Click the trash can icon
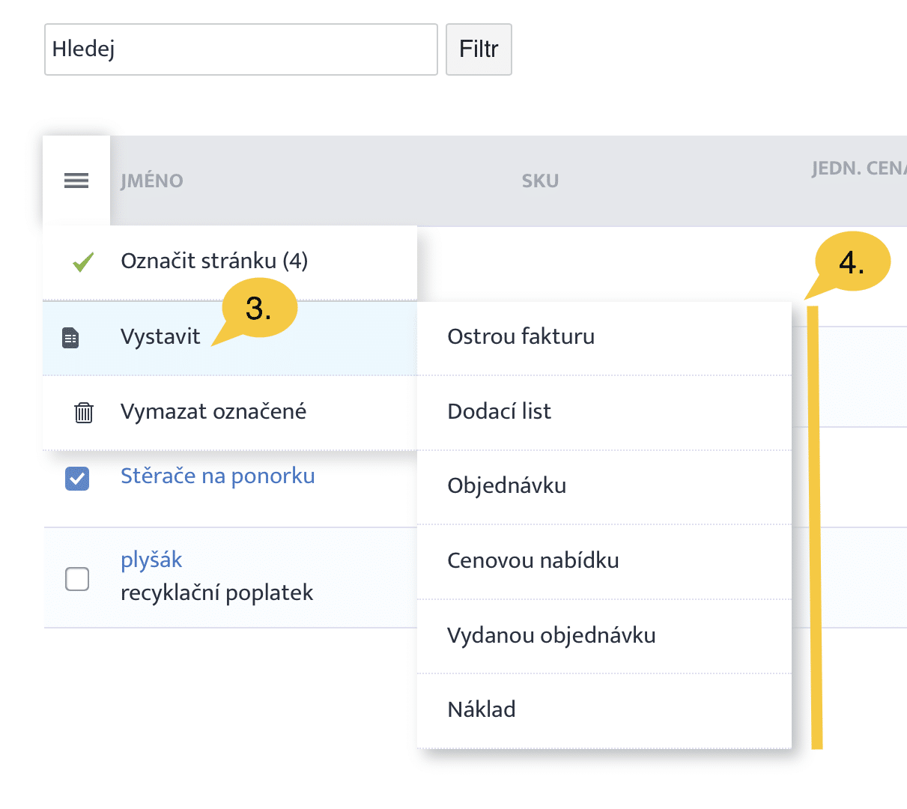The height and width of the screenshot is (809, 907). pyautogui.click(x=84, y=413)
